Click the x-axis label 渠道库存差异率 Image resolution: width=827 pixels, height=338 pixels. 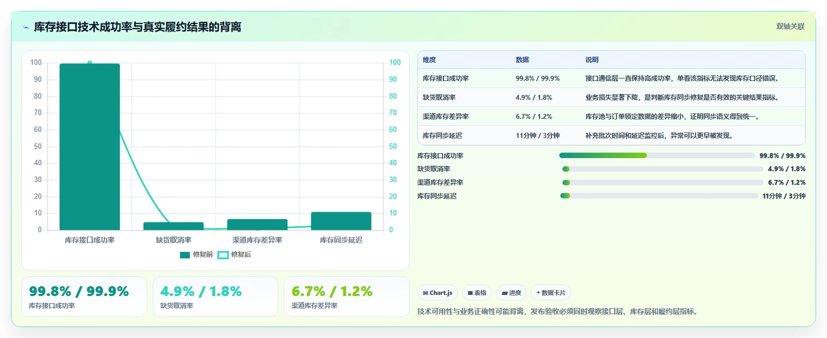tap(257, 240)
